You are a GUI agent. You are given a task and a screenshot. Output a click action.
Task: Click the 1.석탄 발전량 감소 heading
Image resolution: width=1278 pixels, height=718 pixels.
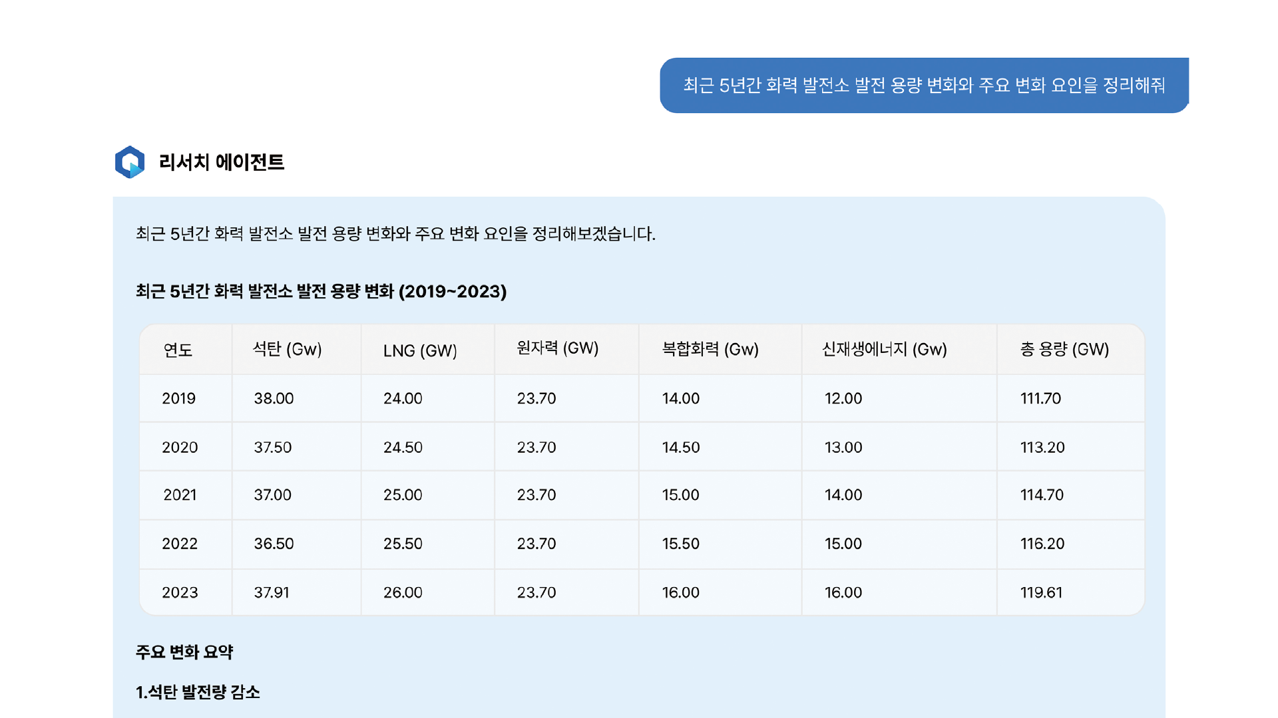(198, 692)
